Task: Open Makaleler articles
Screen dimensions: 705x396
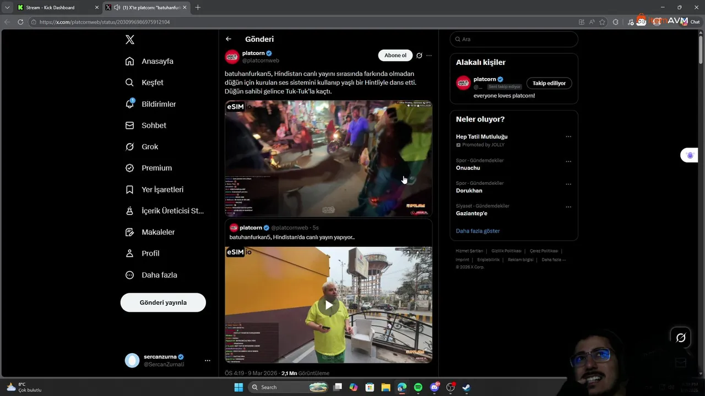Action: [150, 232]
